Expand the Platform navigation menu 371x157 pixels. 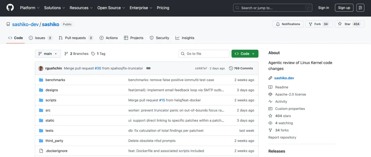click(30, 8)
